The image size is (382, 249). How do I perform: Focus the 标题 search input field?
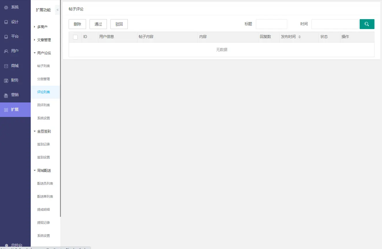(x=272, y=24)
